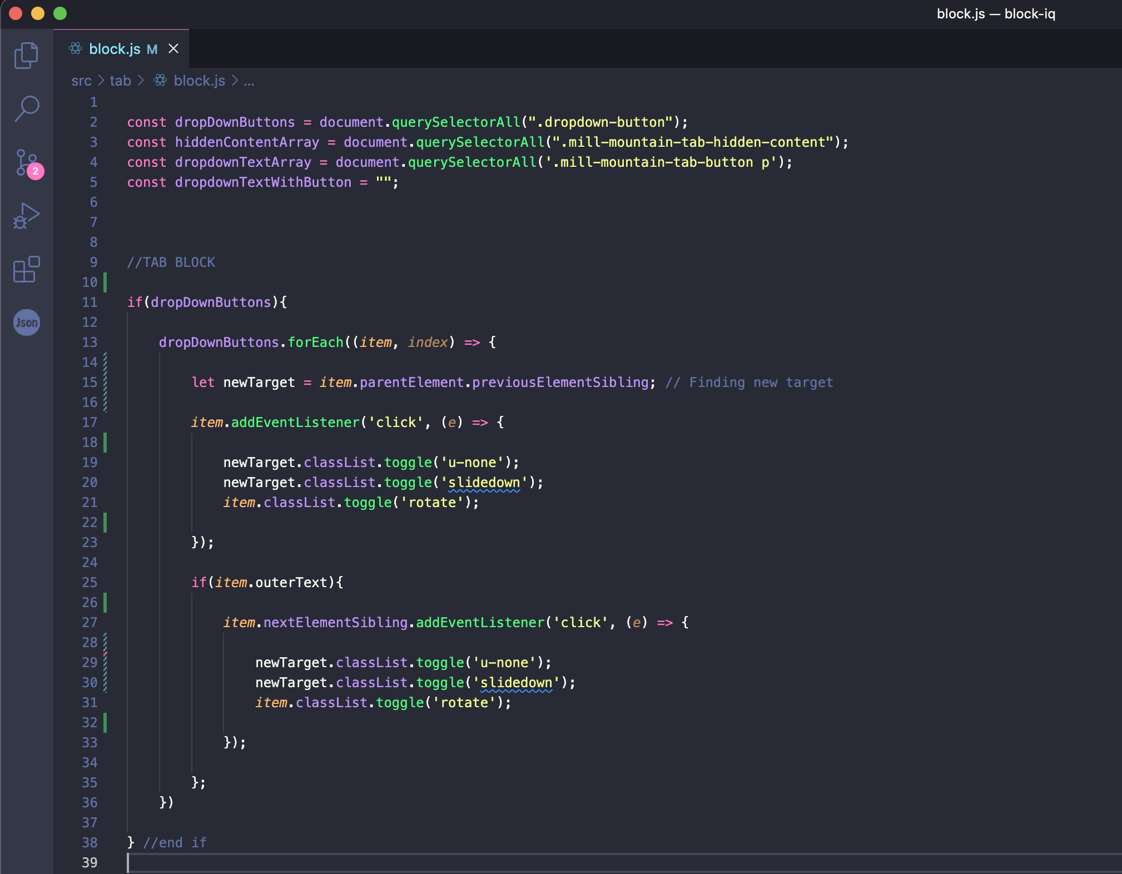The height and width of the screenshot is (874, 1122).
Task: Close the block.js tab
Action: 173,49
